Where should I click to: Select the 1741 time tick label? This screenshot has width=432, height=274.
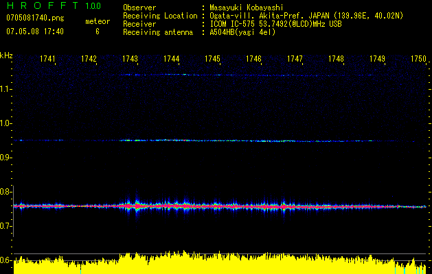coord(47,60)
